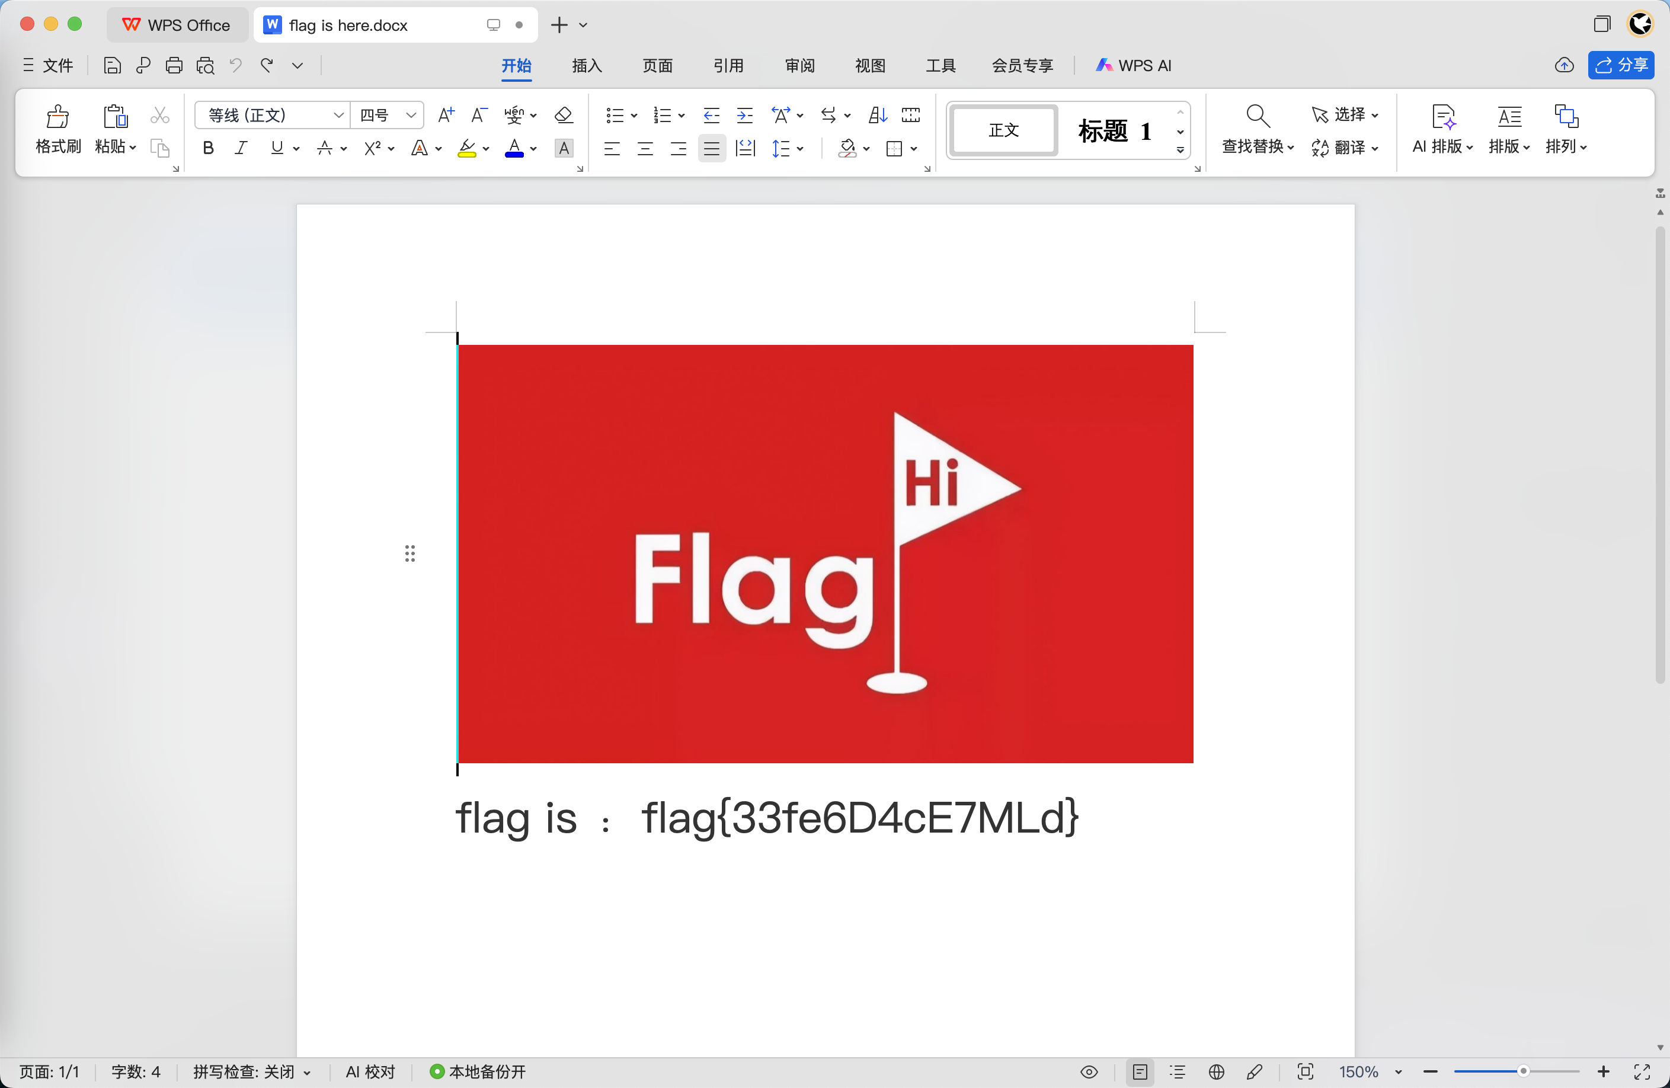This screenshot has width=1670, height=1088.
Task: Toggle Italic formatting
Action: 241,148
